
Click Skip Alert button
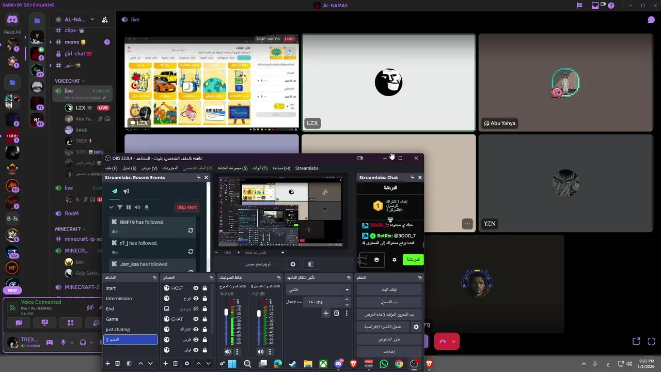click(187, 207)
